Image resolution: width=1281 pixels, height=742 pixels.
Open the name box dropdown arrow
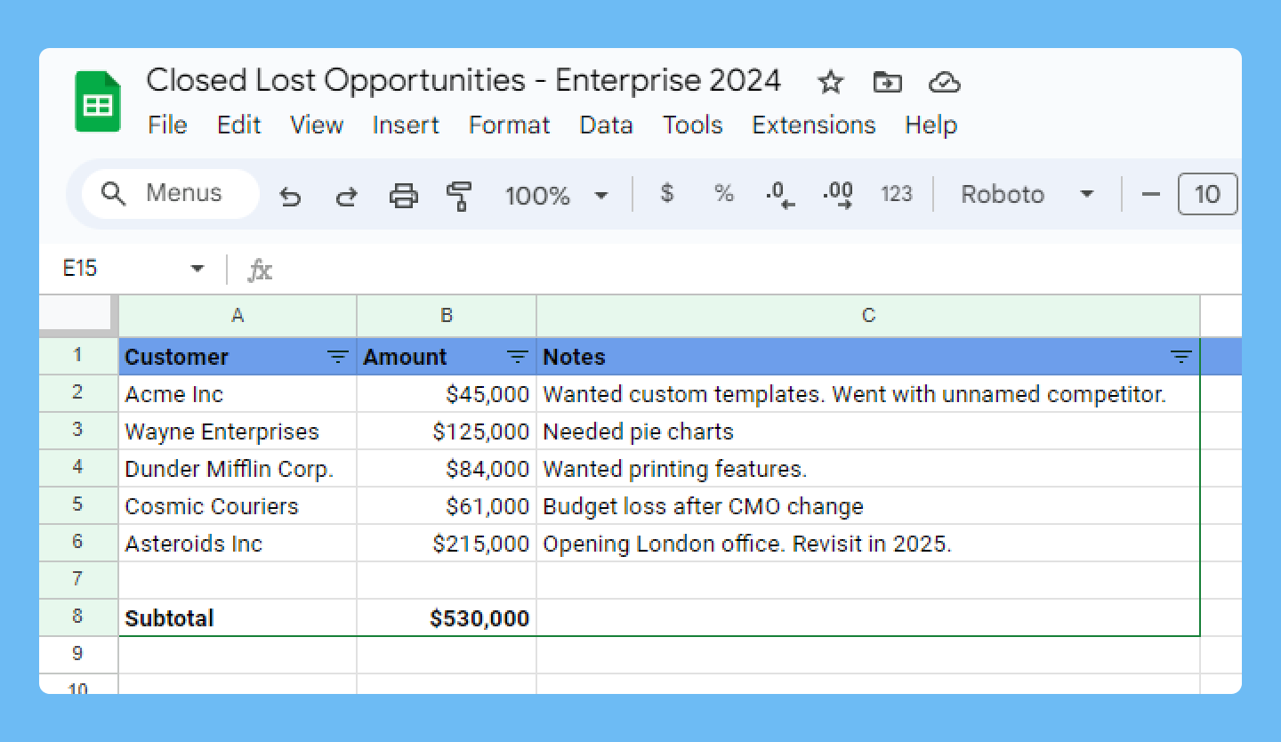pyautogui.click(x=197, y=269)
